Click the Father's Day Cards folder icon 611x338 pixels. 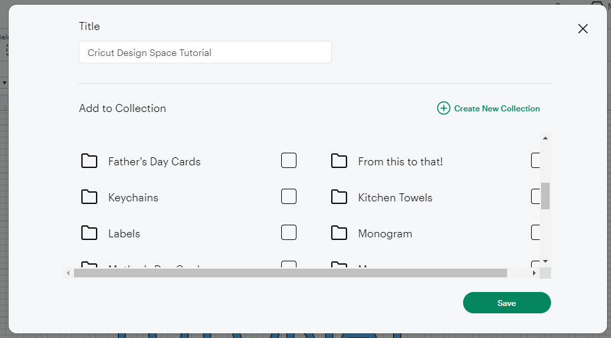coord(89,161)
